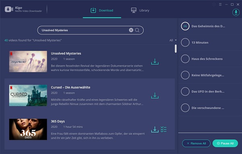The height and width of the screenshot is (154, 242).
Task: Open the hamburger menu icon
Action: click(x=220, y=4)
